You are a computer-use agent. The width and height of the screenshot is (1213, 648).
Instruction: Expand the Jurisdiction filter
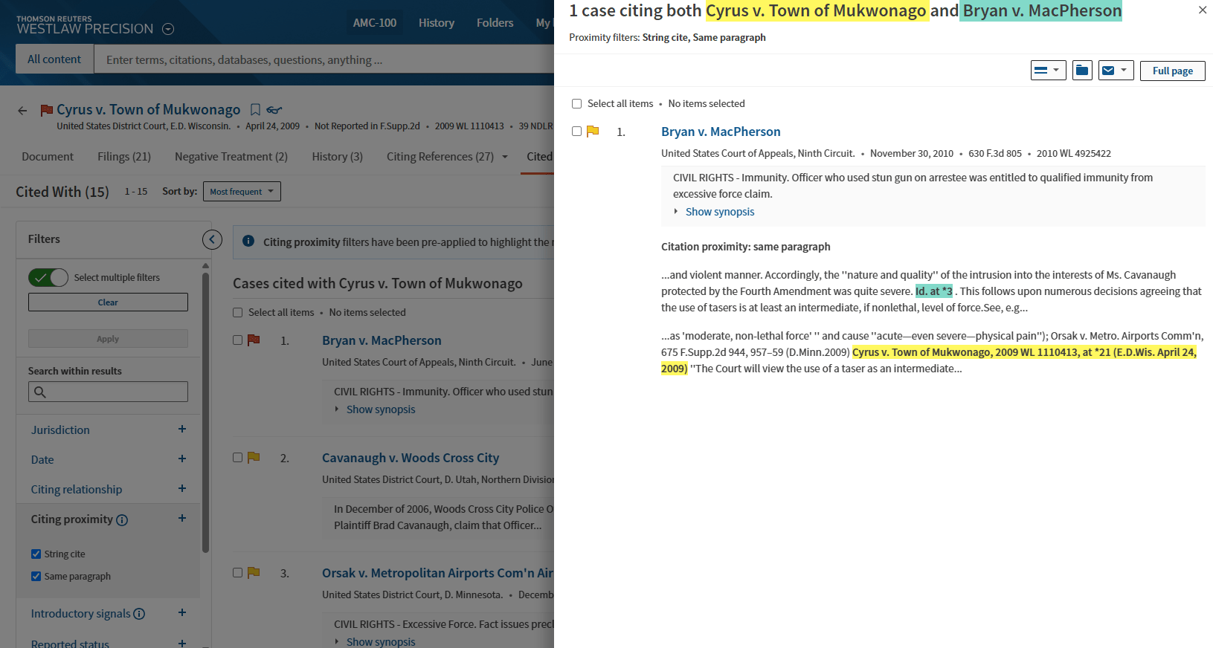pyautogui.click(x=182, y=430)
